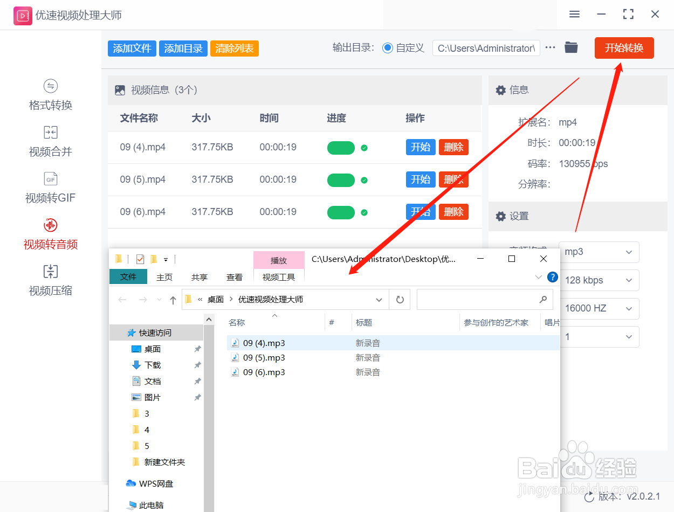Click the progress bar for 09 (5).mp4
This screenshot has width=674, height=512.
(341, 180)
